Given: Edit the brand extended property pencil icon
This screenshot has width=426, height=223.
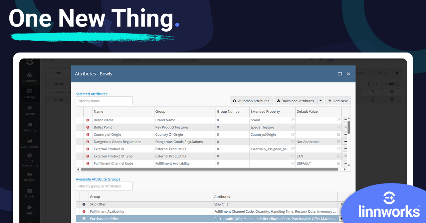Looking at the screenshot, I should tap(293, 120).
